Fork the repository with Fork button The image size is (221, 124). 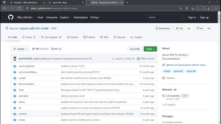[200, 28]
